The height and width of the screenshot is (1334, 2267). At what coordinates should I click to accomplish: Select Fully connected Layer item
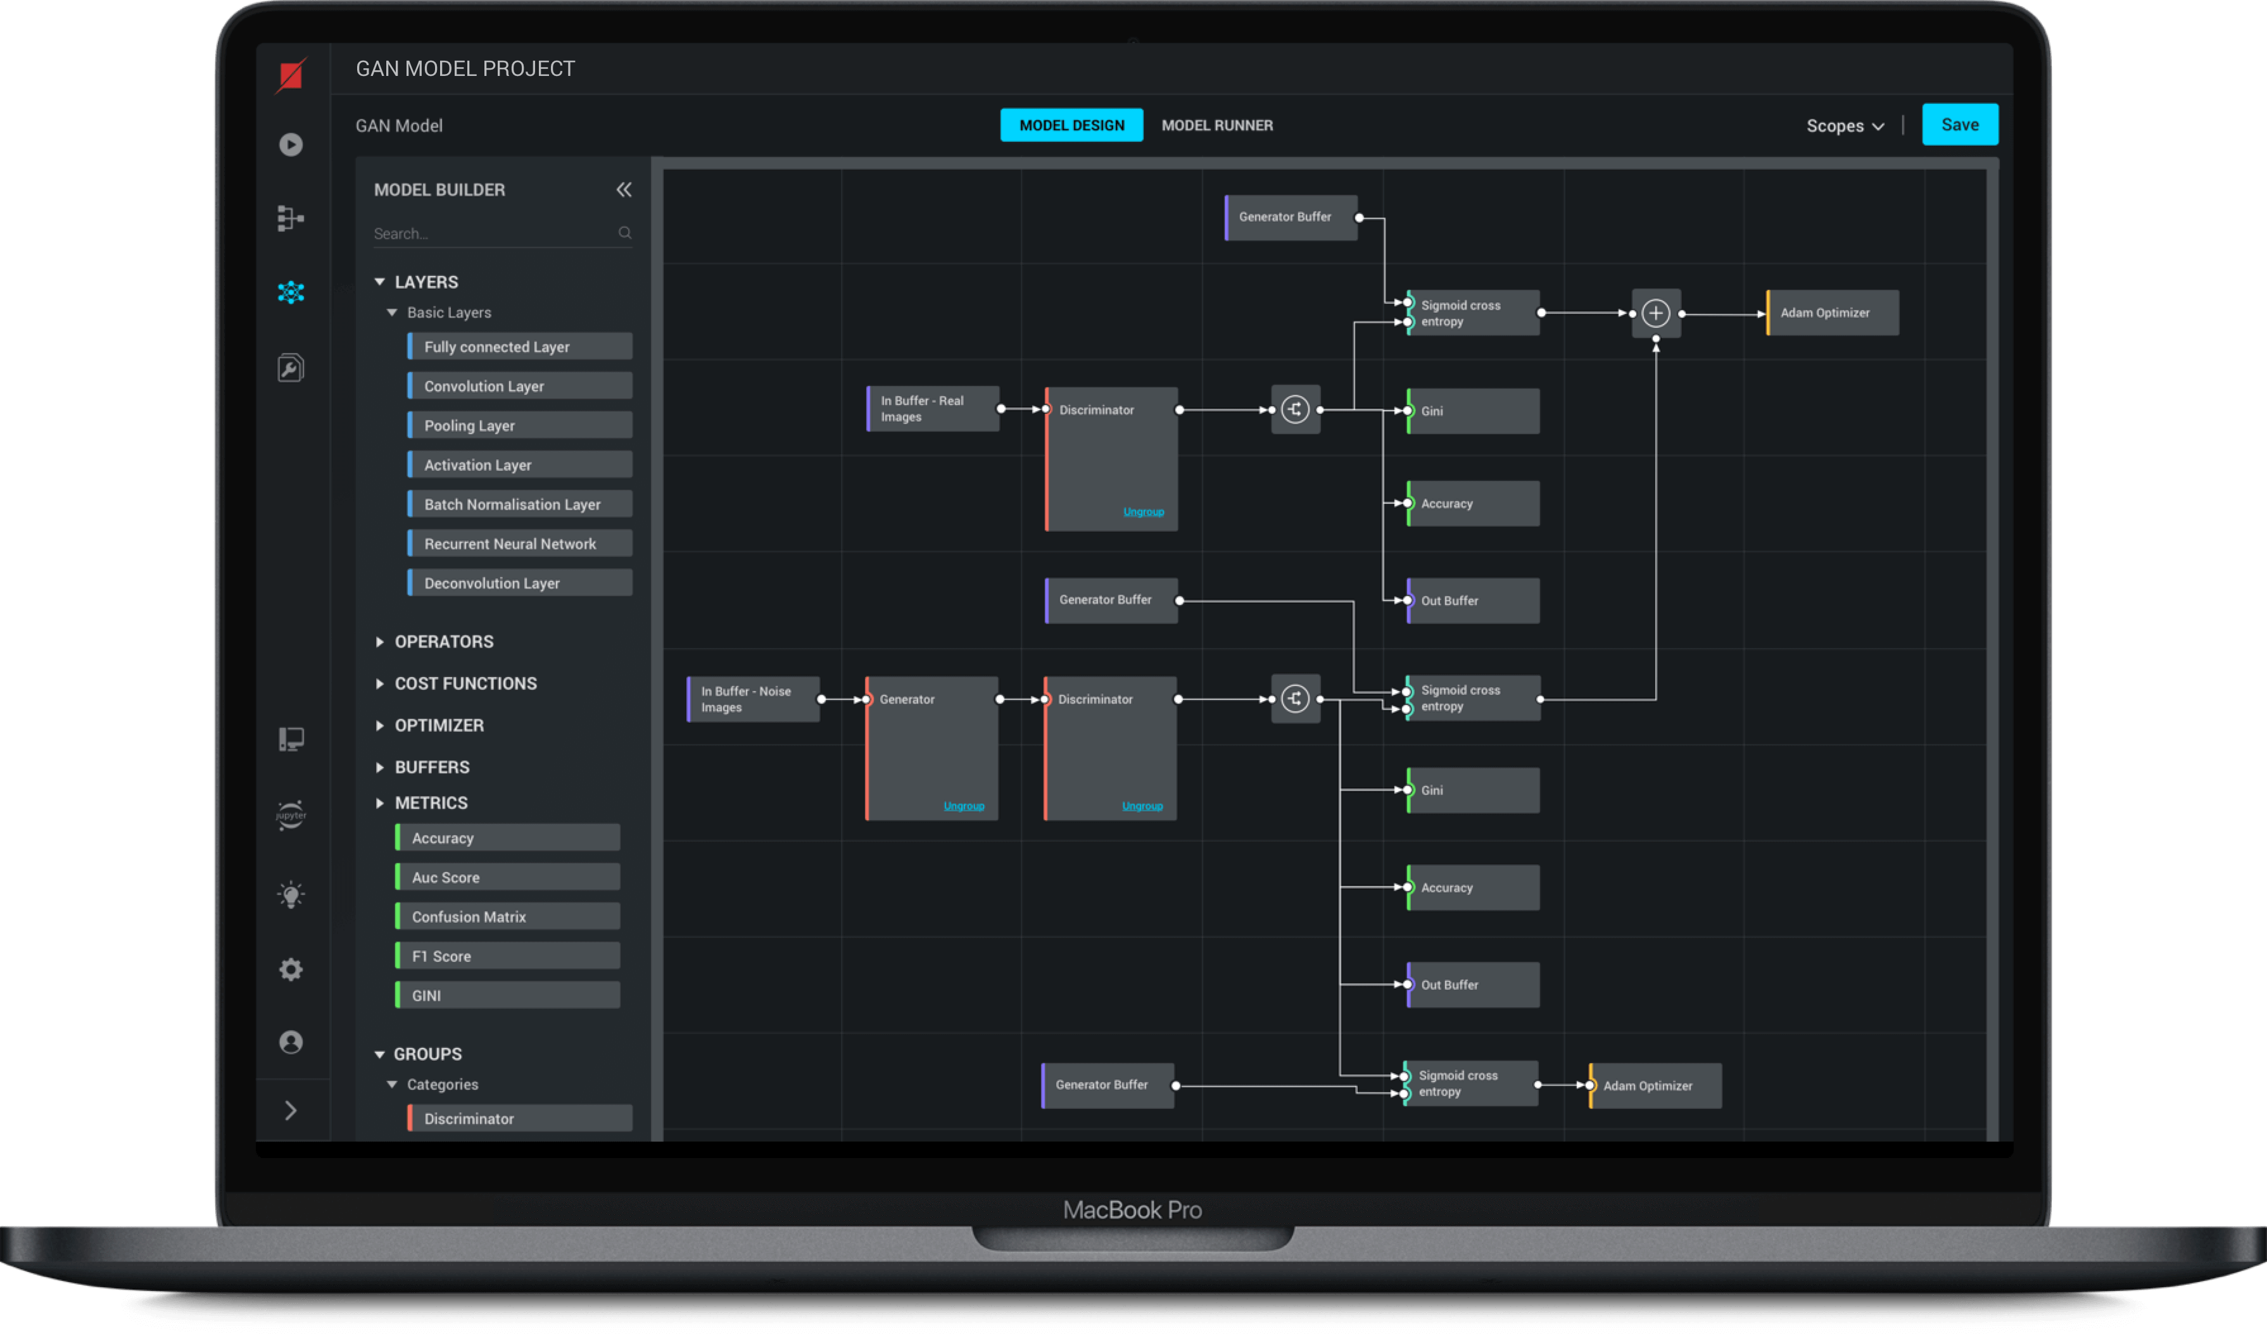point(520,347)
